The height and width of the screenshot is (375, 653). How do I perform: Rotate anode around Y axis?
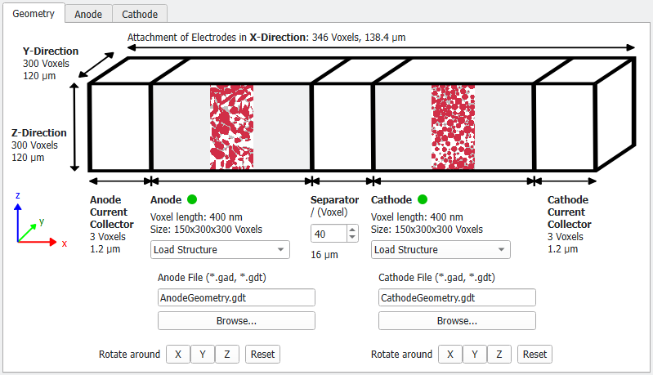pos(203,355)
